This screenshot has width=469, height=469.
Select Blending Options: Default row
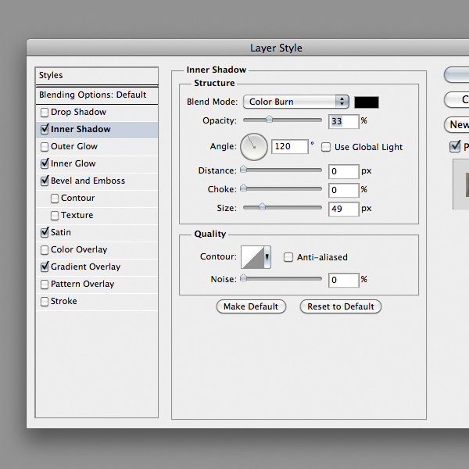coord(97,95)
